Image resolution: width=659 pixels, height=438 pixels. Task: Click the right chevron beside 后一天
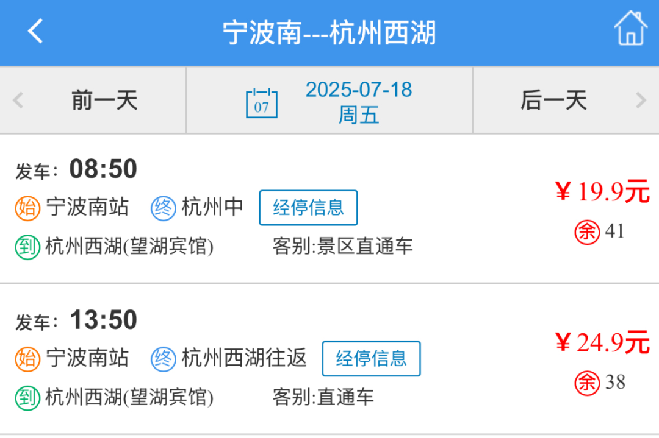(x=641, y=101)
